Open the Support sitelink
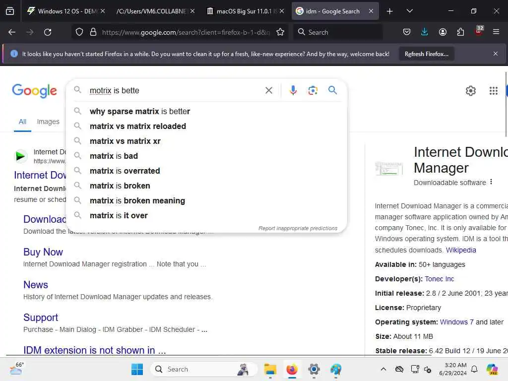The width and height of the screenshot is (508, 381). click(41, 317)
